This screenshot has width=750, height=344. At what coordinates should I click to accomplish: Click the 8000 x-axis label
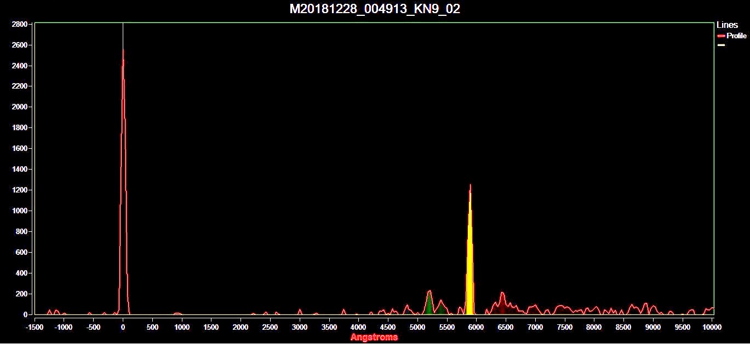coord(594,327)
